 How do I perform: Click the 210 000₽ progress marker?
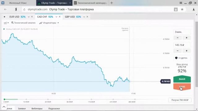coord(113,99)
